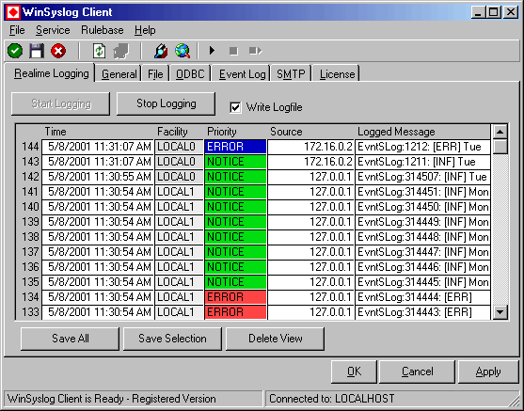Viewport: 524px width, 411px height.
Task: Click the log list scroll-down arrow
Action: [x=500, y=312]
